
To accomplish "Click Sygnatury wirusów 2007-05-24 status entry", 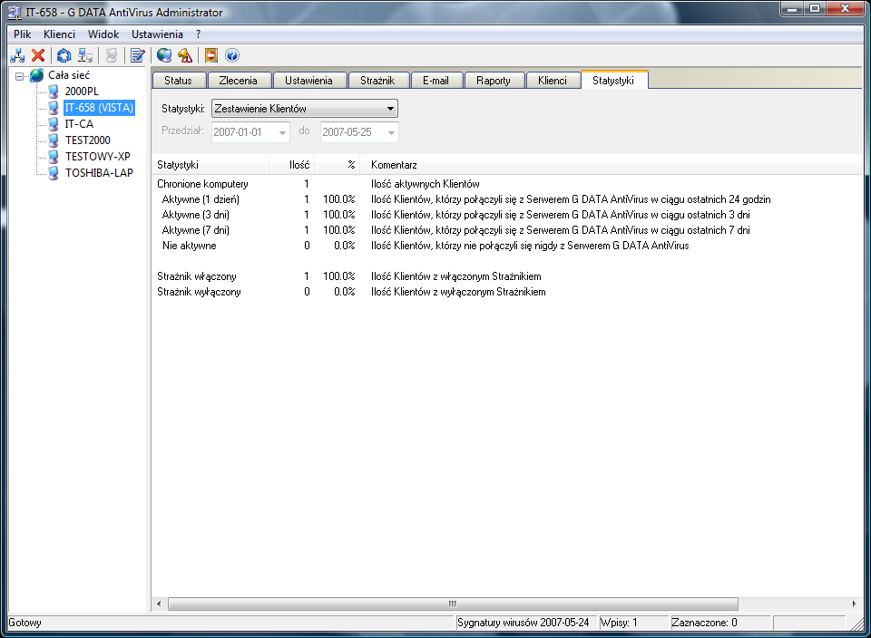I will (525, 623).
